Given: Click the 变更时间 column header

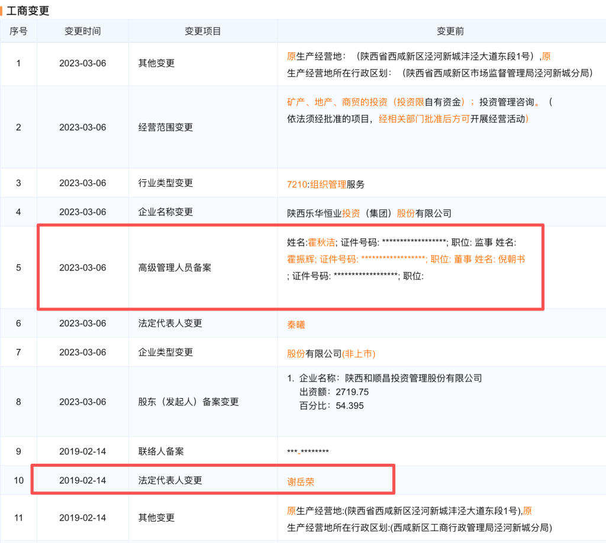Looking at the screenshot, I should 82,31.
